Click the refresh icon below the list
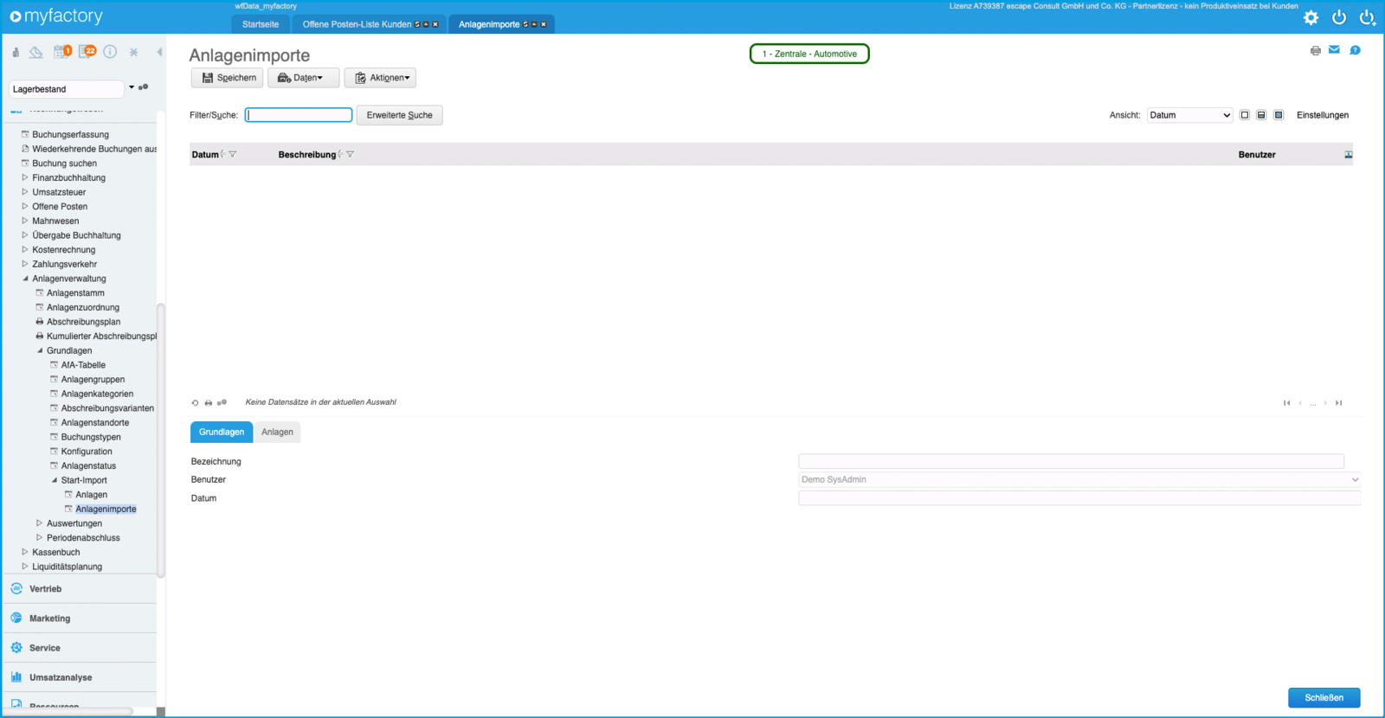This screenshot has height=718, width=1385. (195, 403)
